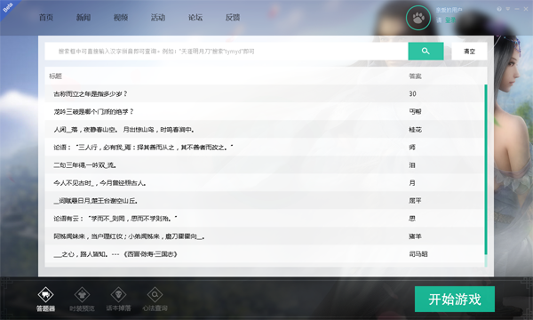Click the green 登录 login link

pyautogui.click(x=450, y=20)
